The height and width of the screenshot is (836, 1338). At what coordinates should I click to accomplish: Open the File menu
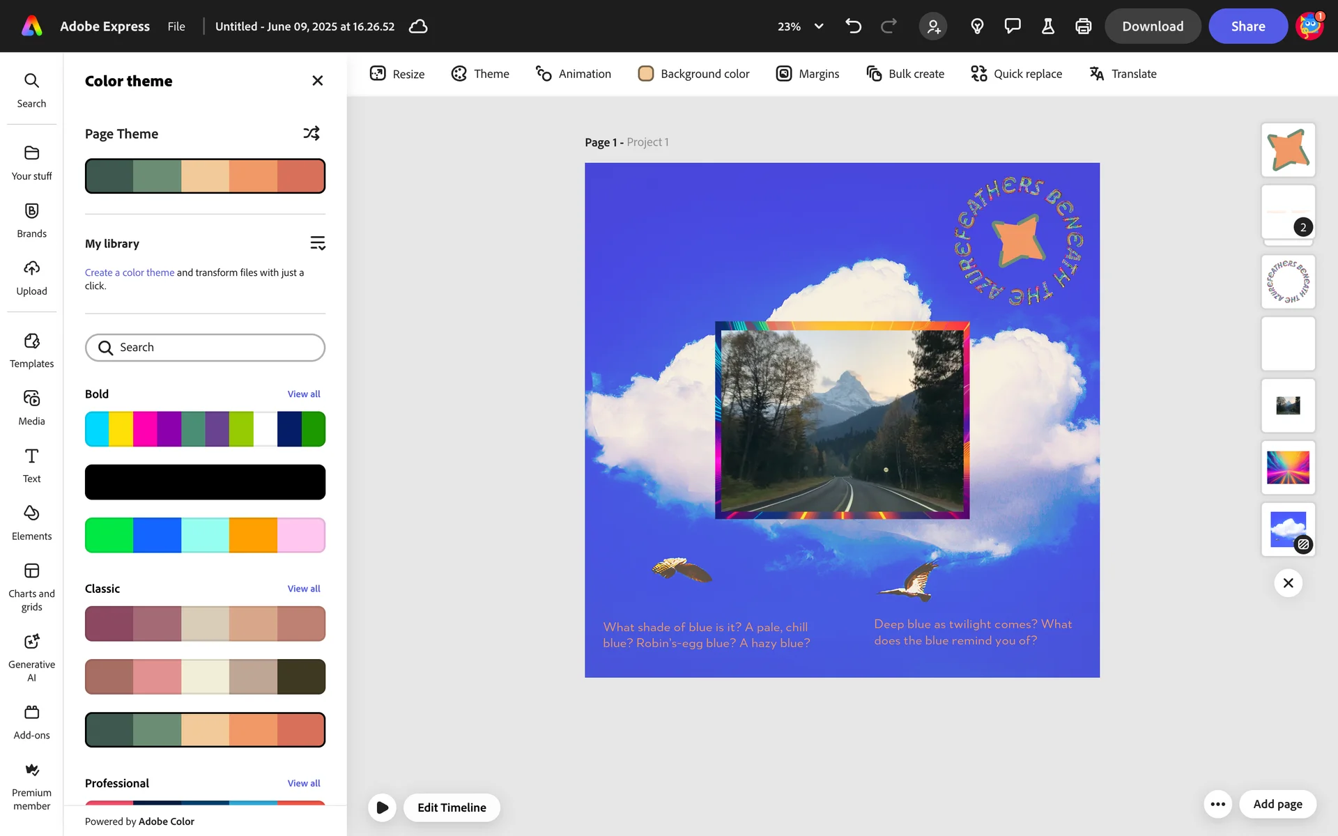point(176,26)
